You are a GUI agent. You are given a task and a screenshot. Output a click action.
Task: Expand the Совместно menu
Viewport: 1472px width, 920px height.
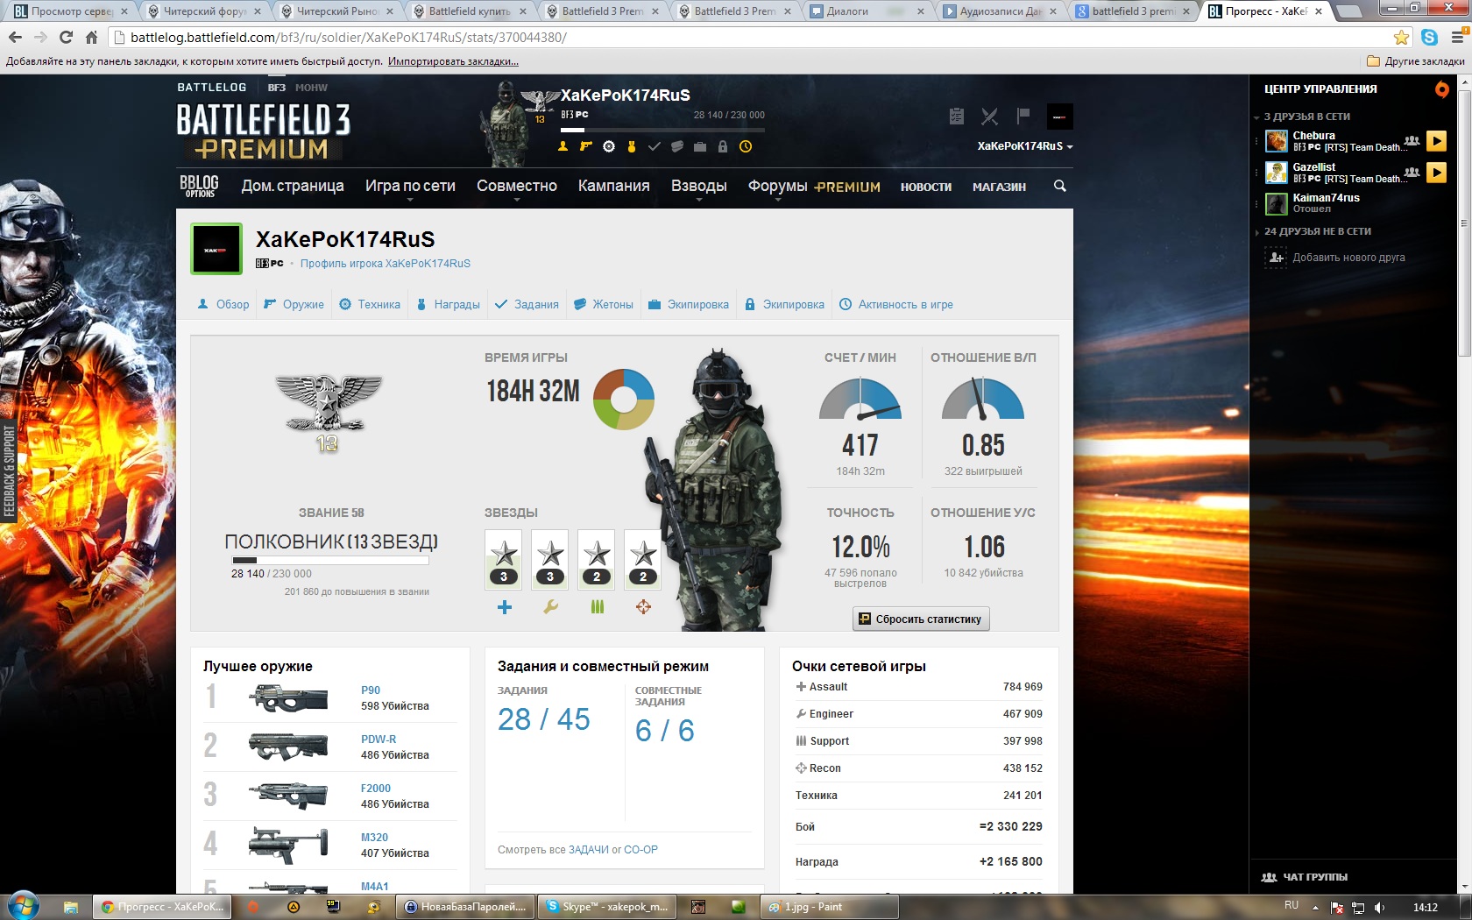(x=517, y=187)
